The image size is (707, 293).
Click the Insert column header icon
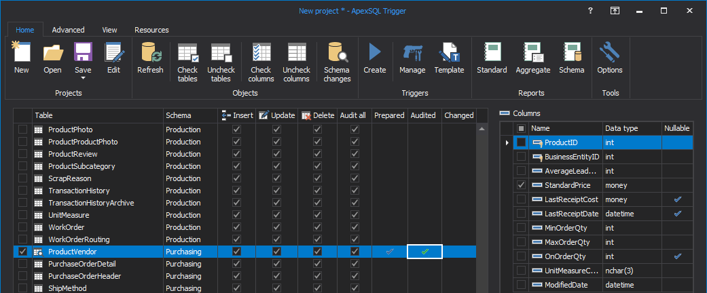pyautogui.click(x=226, y=115)
